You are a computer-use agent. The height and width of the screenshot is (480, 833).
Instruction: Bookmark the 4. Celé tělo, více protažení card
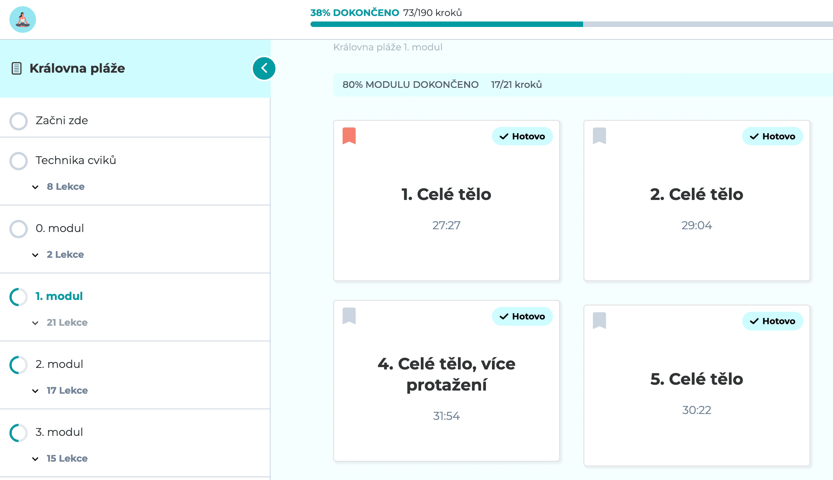[x=349, y=316]
